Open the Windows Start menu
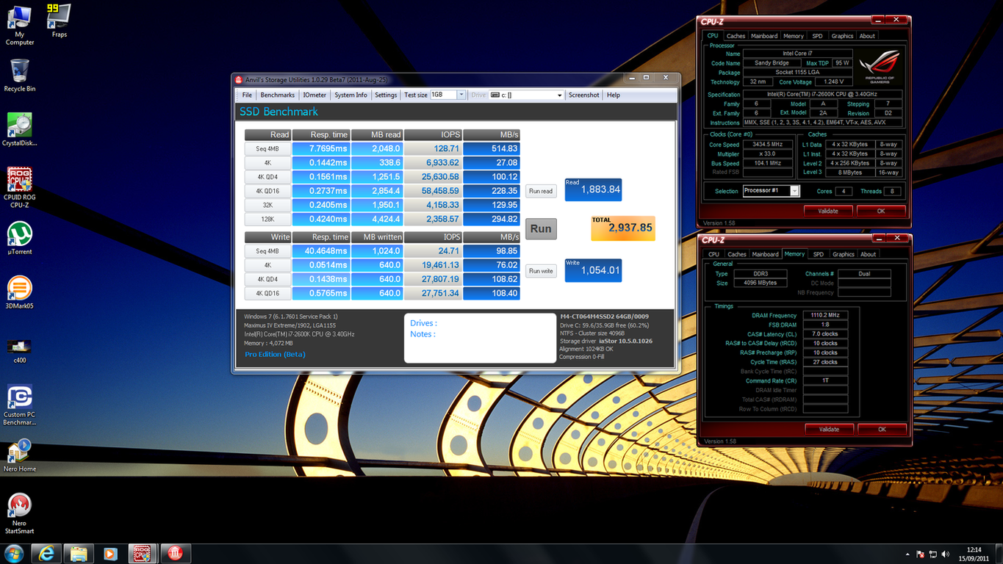 (14, 553)
